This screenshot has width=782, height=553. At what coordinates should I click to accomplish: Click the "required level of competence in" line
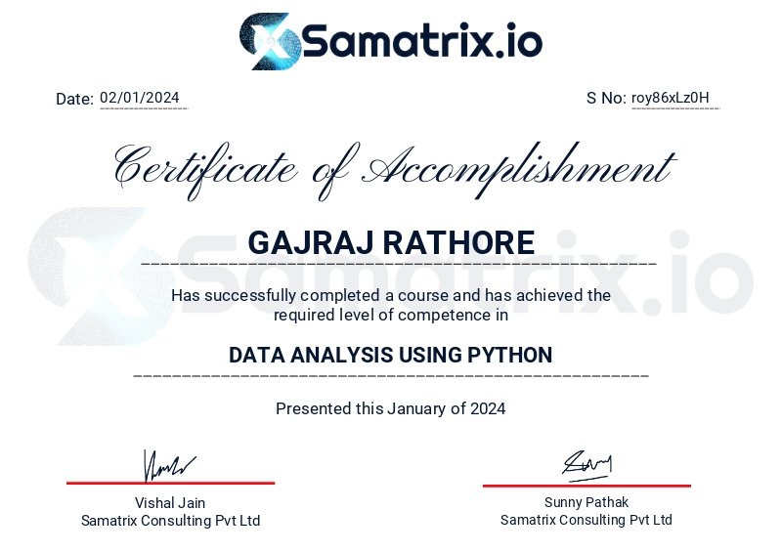pos(391,315)
